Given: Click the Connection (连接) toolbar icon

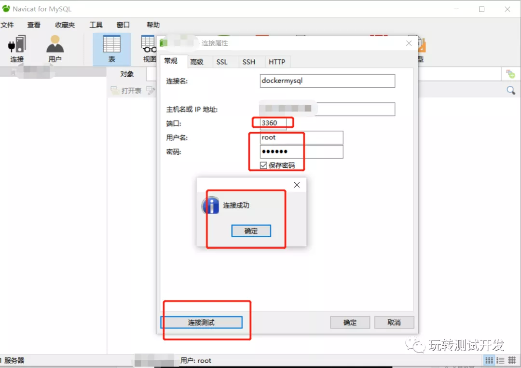Looking at the screenshot, I should pyautogui.click(x=16, y=49).
